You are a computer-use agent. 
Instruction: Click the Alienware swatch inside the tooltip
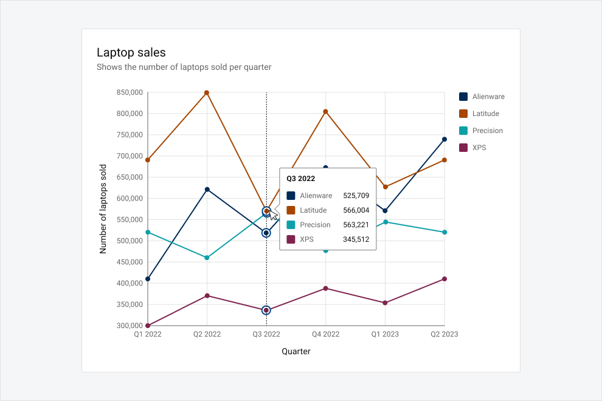point(291,196)
